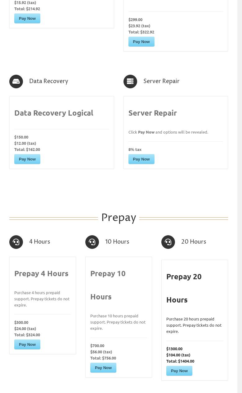Click Pay Now under the $322.92 total
This screenshot has height=393, width=242.
point(141,42)
